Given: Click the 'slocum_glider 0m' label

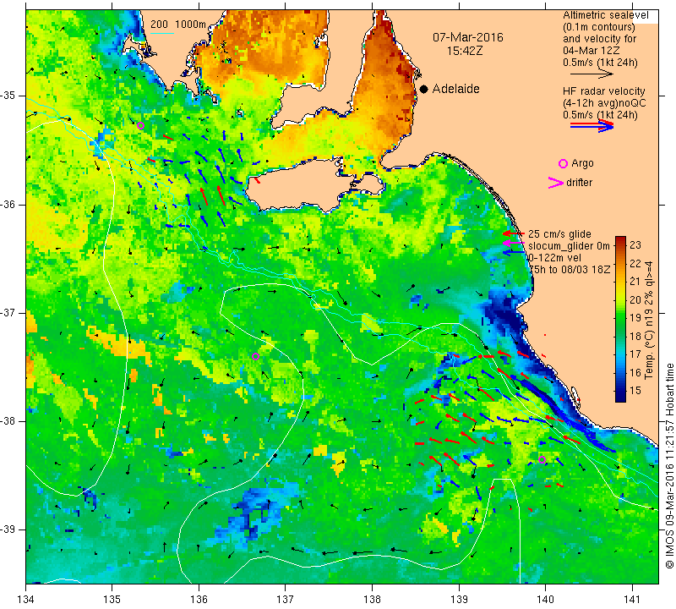Looking at the screenshot, I should pyautogui.click(x=569, y=246).
